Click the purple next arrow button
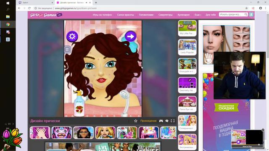The height and width of the screenshot is (151, 269). point(131,36)
